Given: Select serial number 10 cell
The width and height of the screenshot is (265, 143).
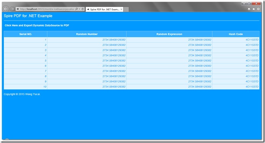Looking at the screenshot, I should pyautogui.click(x=26, y=87).
